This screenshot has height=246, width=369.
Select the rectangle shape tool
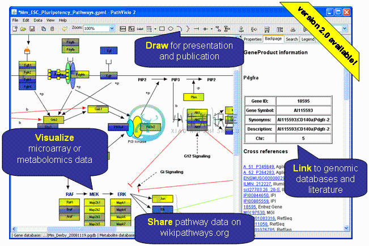(162, 28)
